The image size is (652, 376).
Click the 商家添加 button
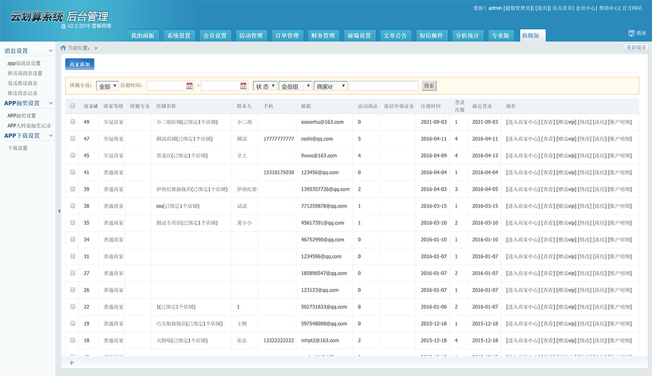point(79,64)
